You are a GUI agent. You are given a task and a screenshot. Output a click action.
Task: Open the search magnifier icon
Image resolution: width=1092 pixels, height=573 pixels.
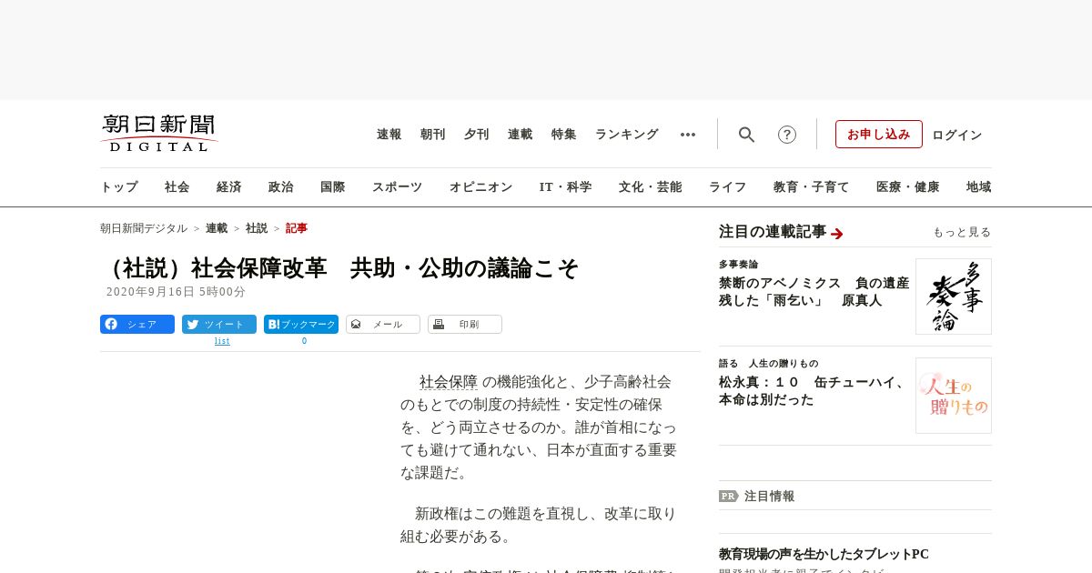coord(746,135)
